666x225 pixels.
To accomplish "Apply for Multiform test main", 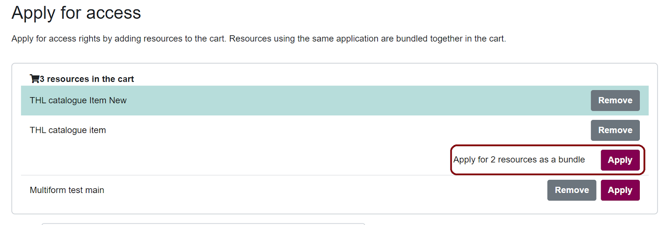I will click(620, 190).
